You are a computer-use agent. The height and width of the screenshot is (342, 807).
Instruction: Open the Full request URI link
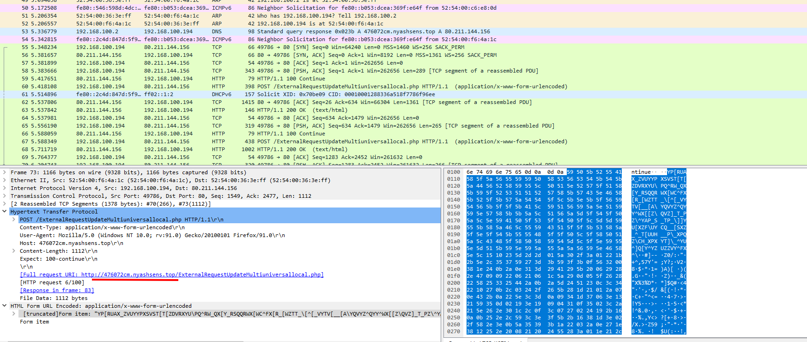(x=171, y=275)
